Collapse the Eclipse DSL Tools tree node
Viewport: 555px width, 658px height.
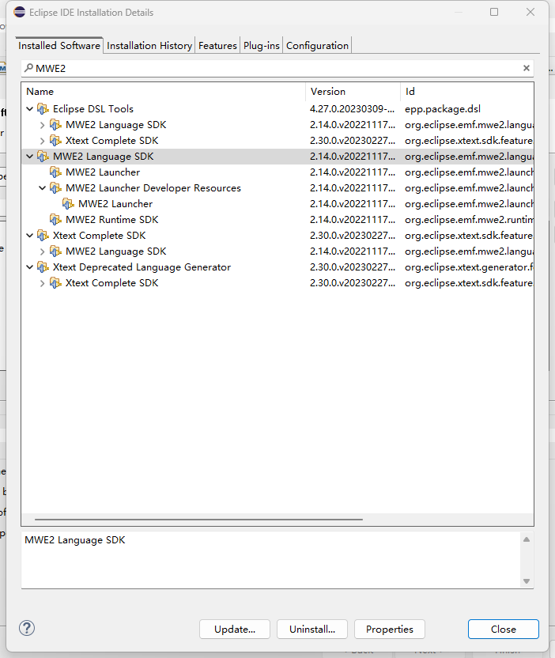[x=30, y=109]
